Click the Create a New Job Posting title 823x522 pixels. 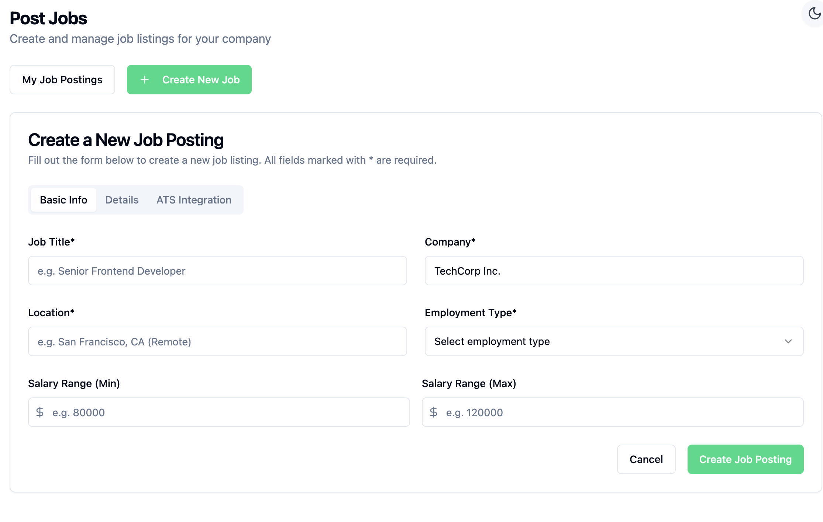(126, 140)
